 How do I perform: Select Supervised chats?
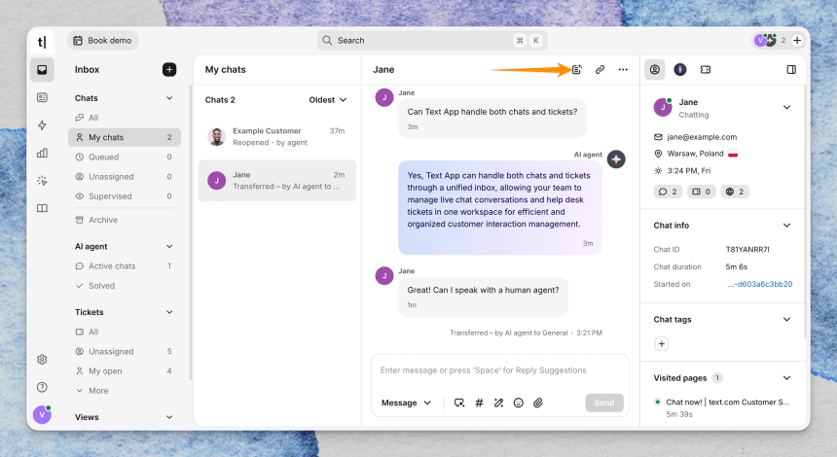124,196
